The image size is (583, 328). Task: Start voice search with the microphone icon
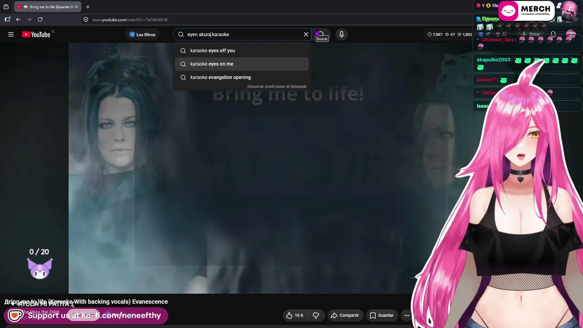click(342, 34)
